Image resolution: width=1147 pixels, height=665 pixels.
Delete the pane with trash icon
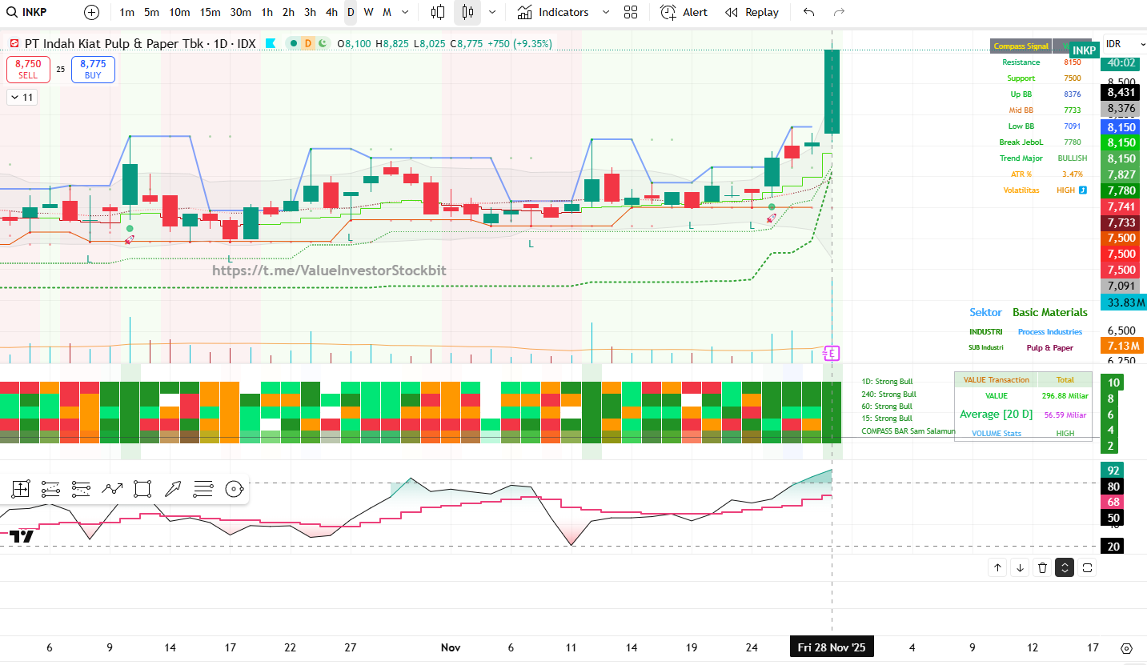pos(1042,567)
